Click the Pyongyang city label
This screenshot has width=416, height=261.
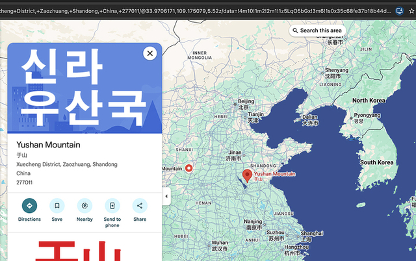(x=367, y=118)
